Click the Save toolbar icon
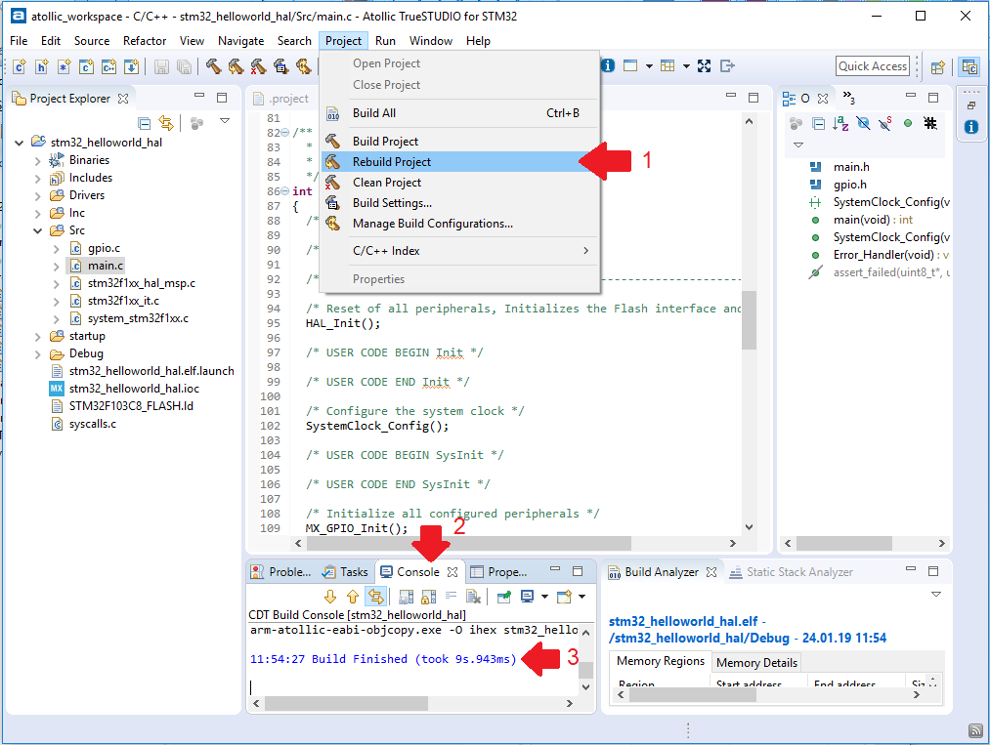990x745 pixels. tap(162, 66)
